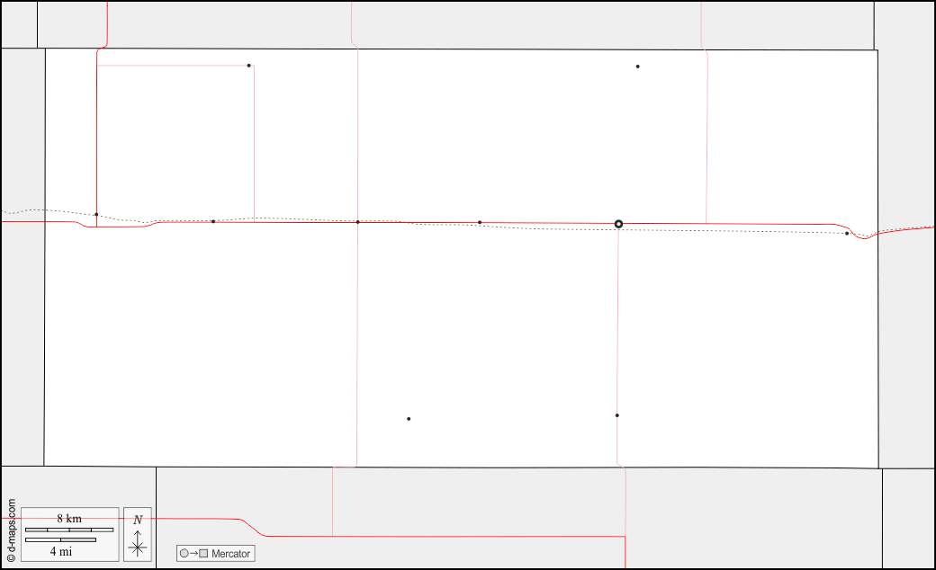This screenshot has width=936, height=570.
Task: Click the dot where the central pink road crosses the highway
Action: (x=357, y=222)
